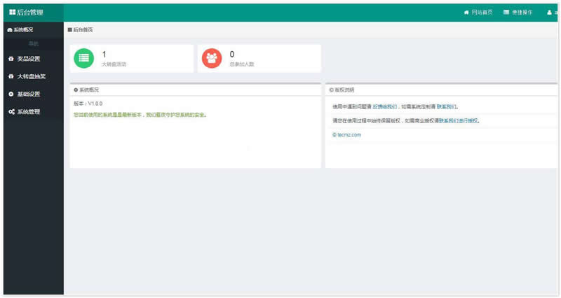
Task: Click the 后台管理 logo in the header
Action: tap(26, 13)
